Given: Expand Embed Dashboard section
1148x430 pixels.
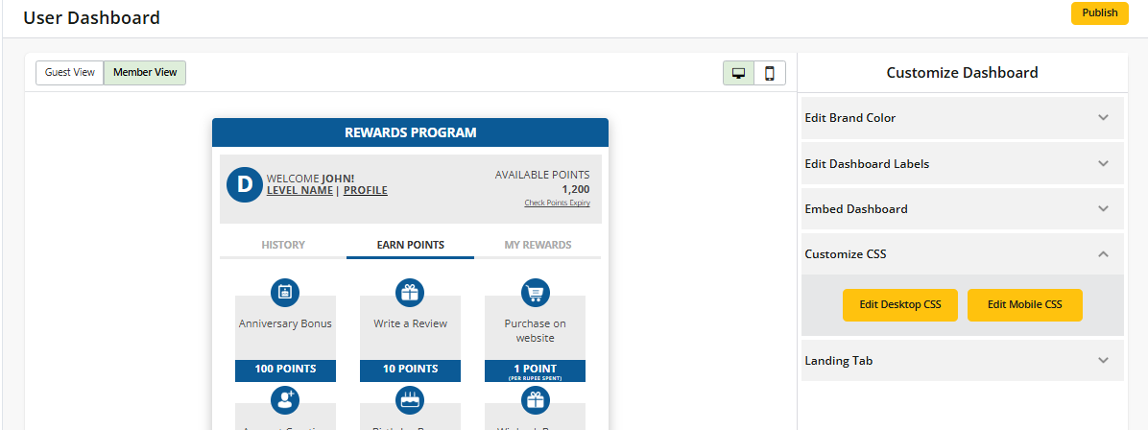Looking at the screenshot, I should pos(962,209).
